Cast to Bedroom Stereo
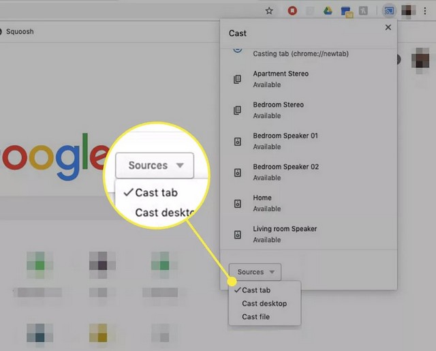Viewport: 436px width, 351px height. (x=278, y=110)
